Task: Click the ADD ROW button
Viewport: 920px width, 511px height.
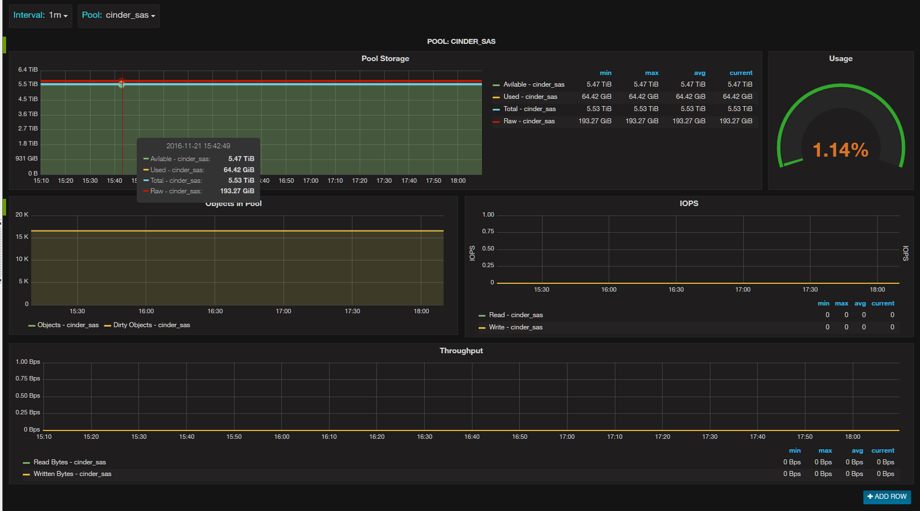Action: [x=887, y=497]
